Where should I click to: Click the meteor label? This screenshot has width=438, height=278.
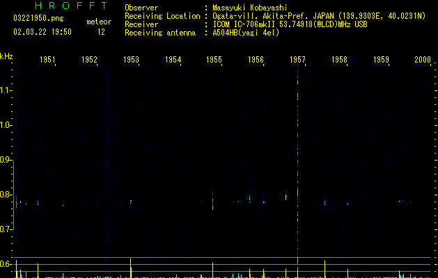tap(99, 22)
